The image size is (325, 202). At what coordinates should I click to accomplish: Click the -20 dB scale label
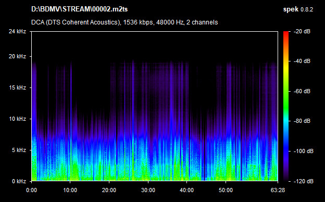tap(302, 31)
